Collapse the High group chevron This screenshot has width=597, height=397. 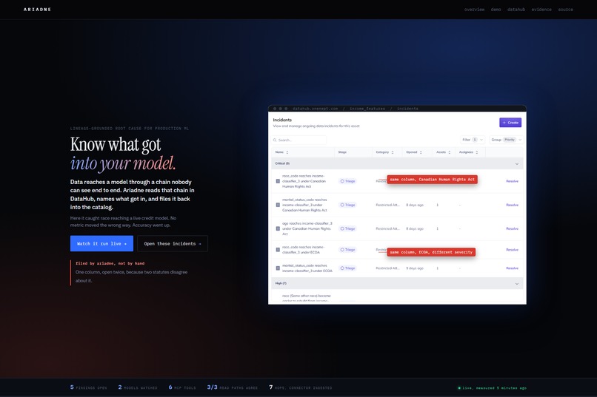[x=517, y=284]
